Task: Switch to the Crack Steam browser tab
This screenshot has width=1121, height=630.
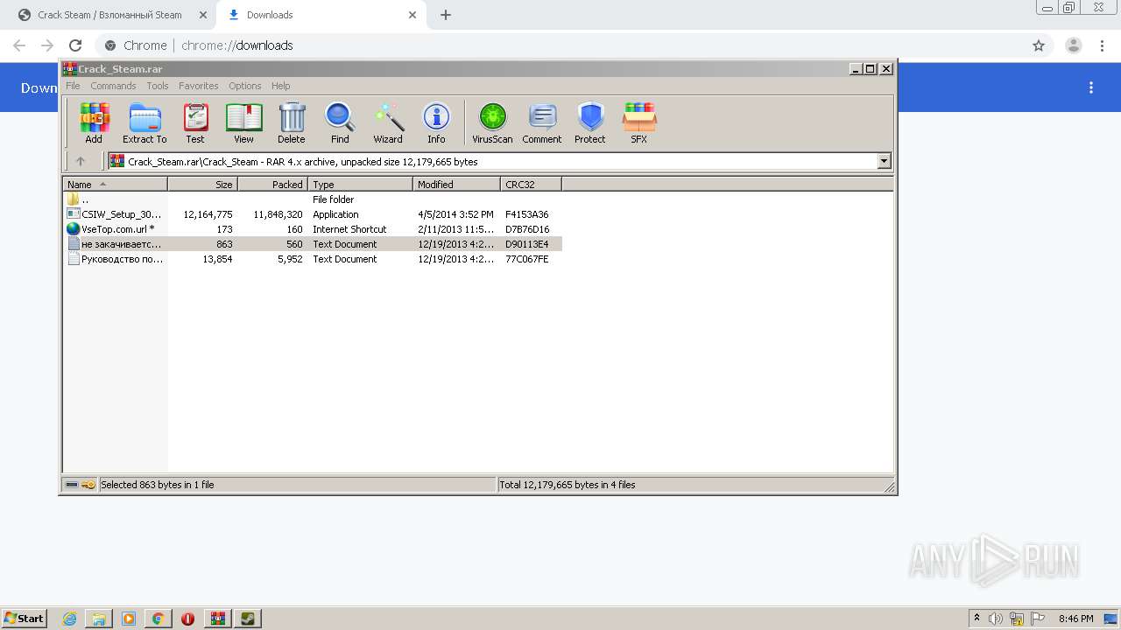Action: 109,15
